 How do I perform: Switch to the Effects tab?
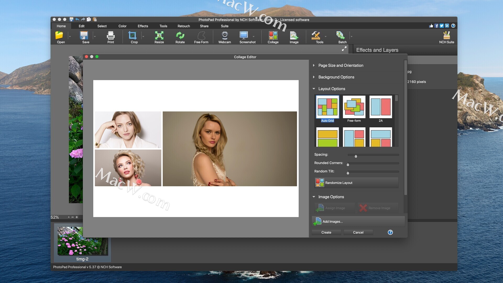(143, 26)
